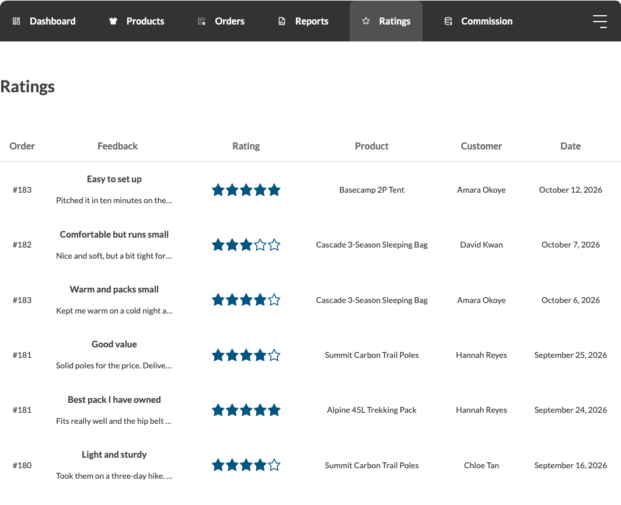
Task: Click Cascade 3-Season Sleeping Bag in David Kwan row
Action: coord(371,245)
